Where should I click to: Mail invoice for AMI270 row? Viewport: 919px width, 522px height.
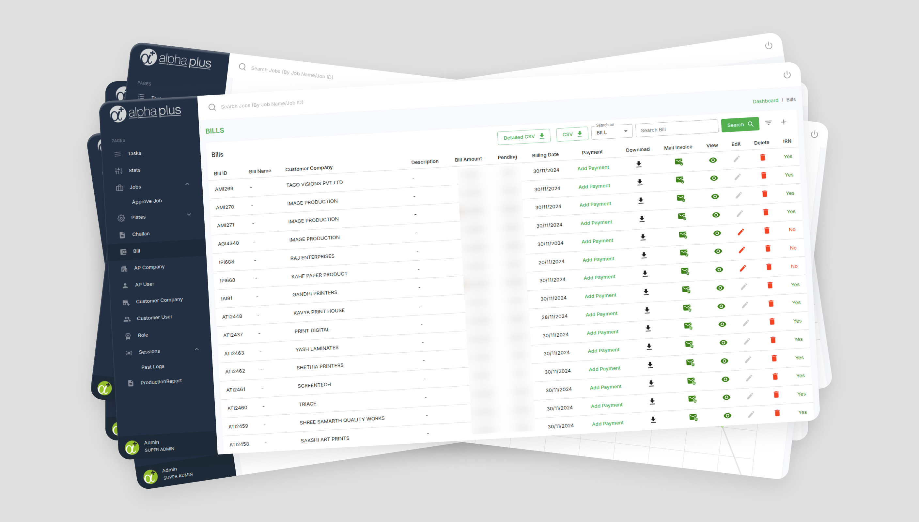click(680, 180)
